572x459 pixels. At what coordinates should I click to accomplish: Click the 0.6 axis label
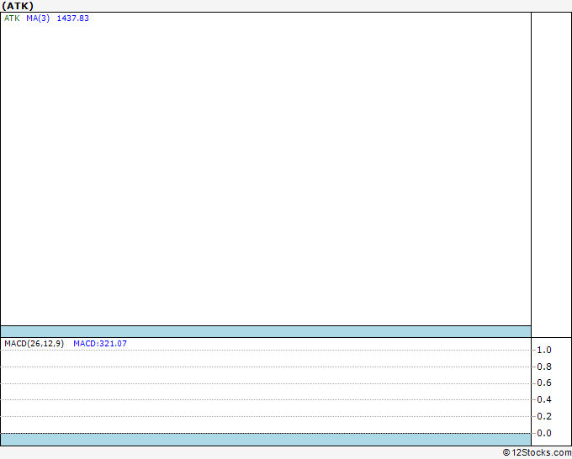pyautogui.click(x=544, y=382)
